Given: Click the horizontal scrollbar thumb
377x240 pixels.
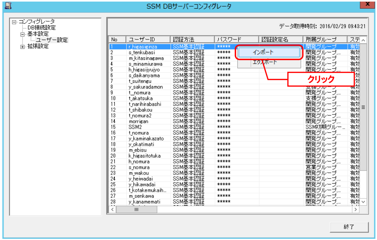Looking at the screenshot, I should pyautogui.click(x=136, y=210).
